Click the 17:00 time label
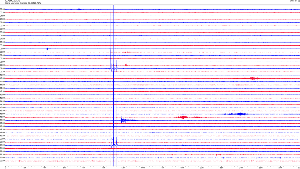This screenshot has width=300, height=169. (2, 120)
